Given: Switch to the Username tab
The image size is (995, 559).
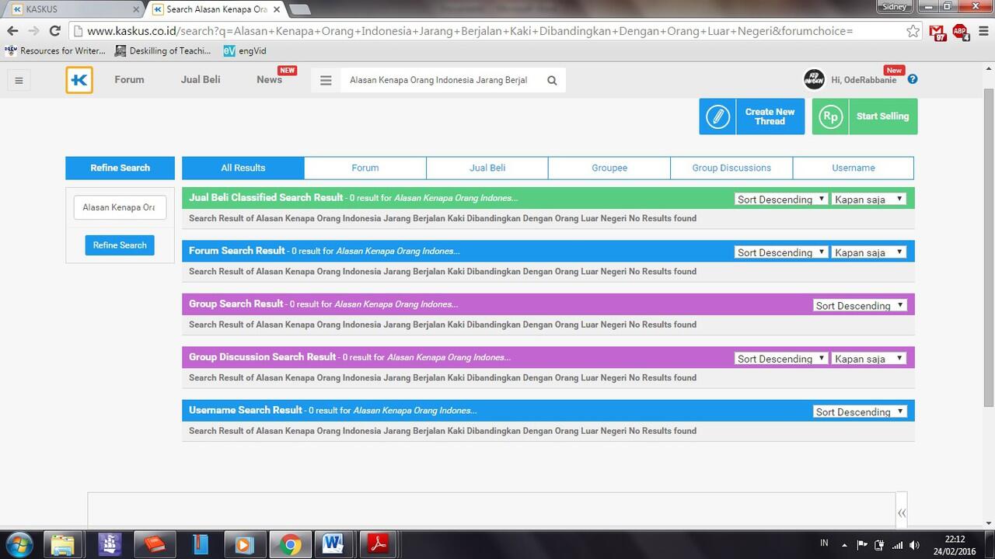Looking at the screenshot, I should coord(854,168).
